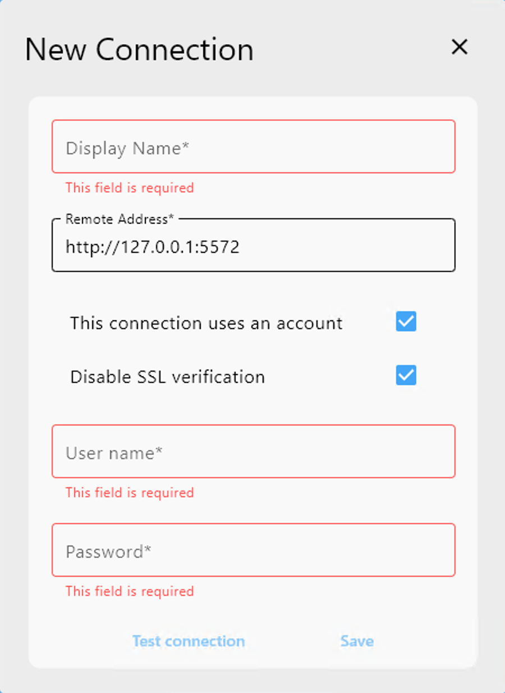This screenshot has height=693, width=505.
Task: Click inside the User name field
Action: [253, 451]
